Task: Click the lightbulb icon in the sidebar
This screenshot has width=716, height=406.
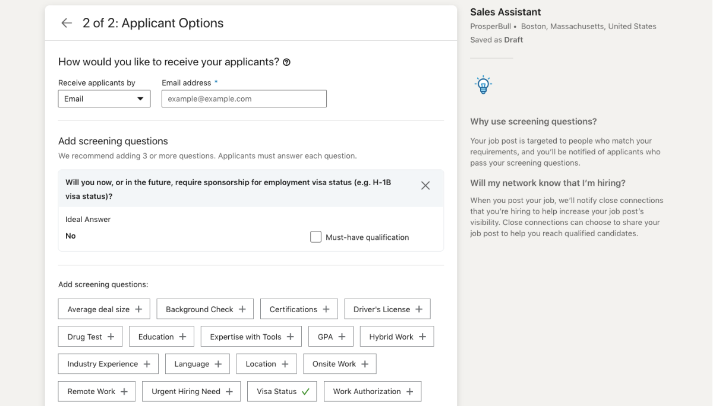Action: [x=482, y=84]
